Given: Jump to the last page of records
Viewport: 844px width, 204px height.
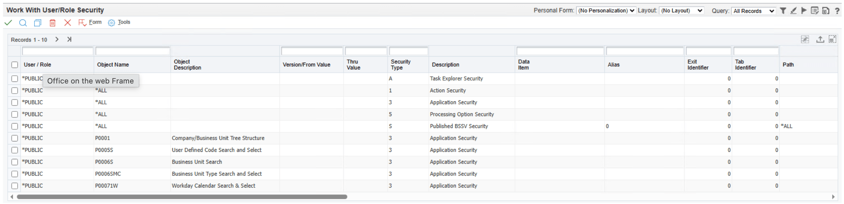Looking at the screenshot, I should (x=69, y=39).
